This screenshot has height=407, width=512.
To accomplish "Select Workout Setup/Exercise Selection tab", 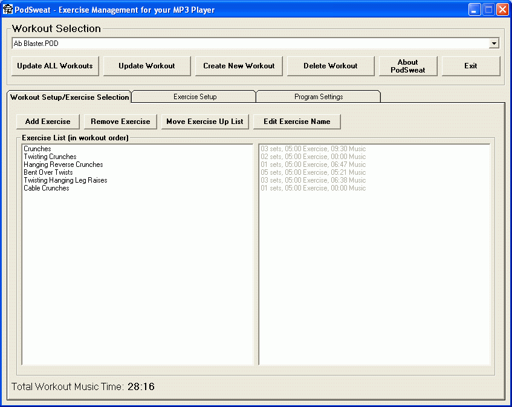I will click(x=70, y=97).
